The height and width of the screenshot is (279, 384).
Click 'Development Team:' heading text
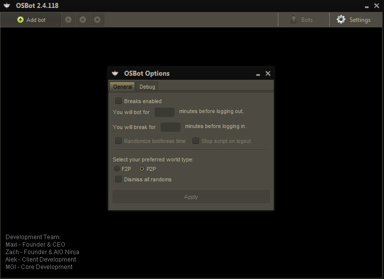click(33, 237)
